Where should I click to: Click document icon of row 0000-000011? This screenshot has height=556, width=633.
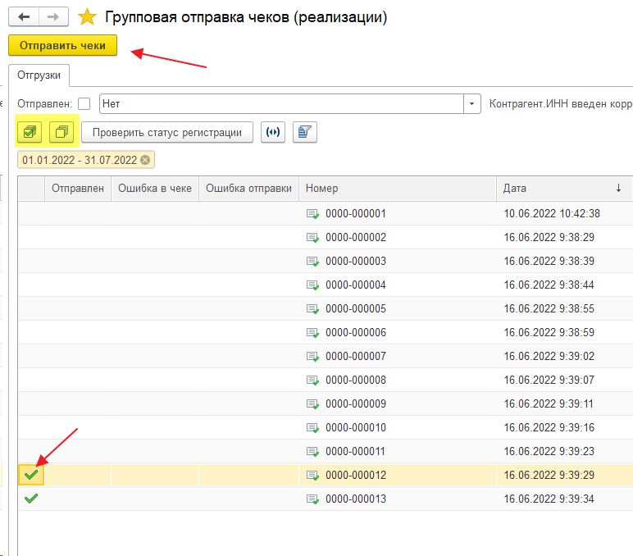click(312, 451)
